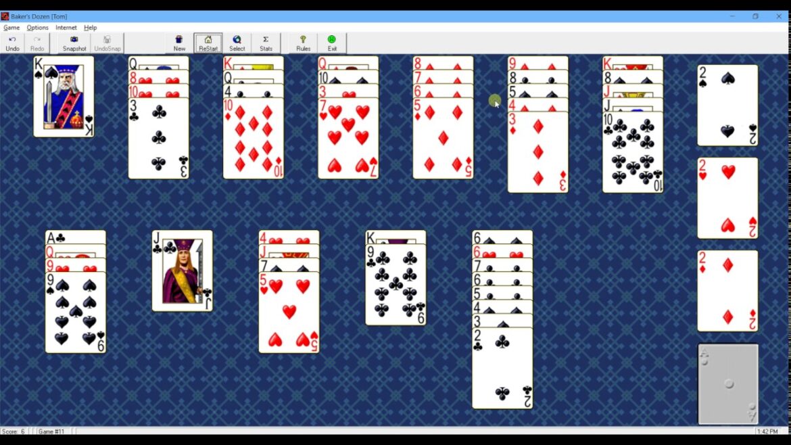
Task: Click the Undo toolbar icon
Action: tap(11, 42)
